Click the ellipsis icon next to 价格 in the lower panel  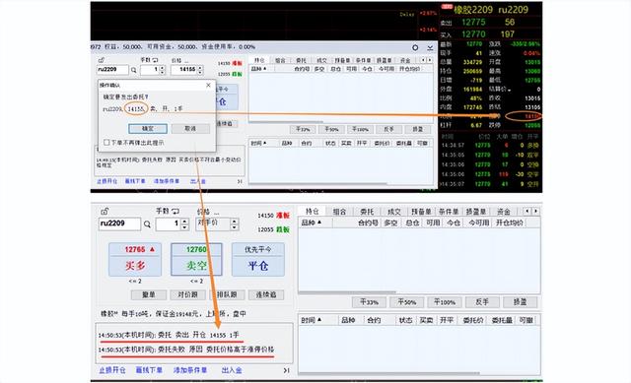click(217, 213)
